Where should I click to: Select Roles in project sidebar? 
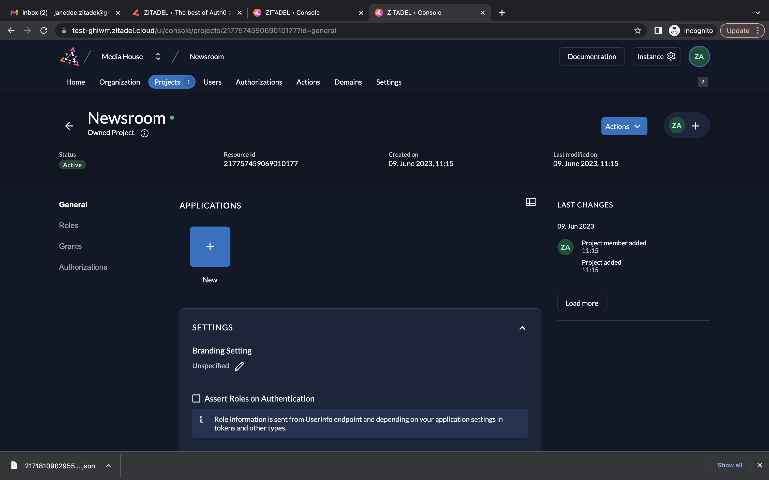click(69, 226)
